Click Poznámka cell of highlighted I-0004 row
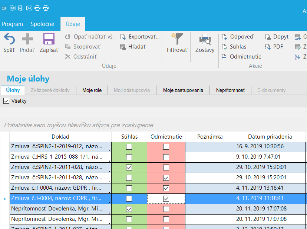Image resolution: width=307 pixels, height=229 pixels. click(x=210, y=199)
